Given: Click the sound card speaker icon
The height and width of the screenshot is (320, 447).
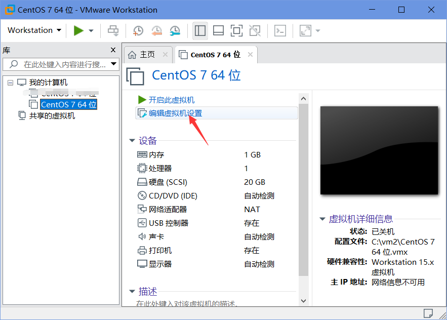Looking at the screenshot, I should 142,236.
